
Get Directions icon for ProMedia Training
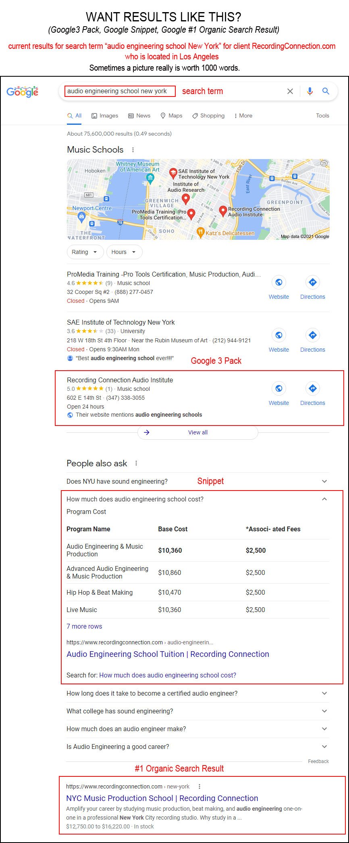tap(313, 282)
